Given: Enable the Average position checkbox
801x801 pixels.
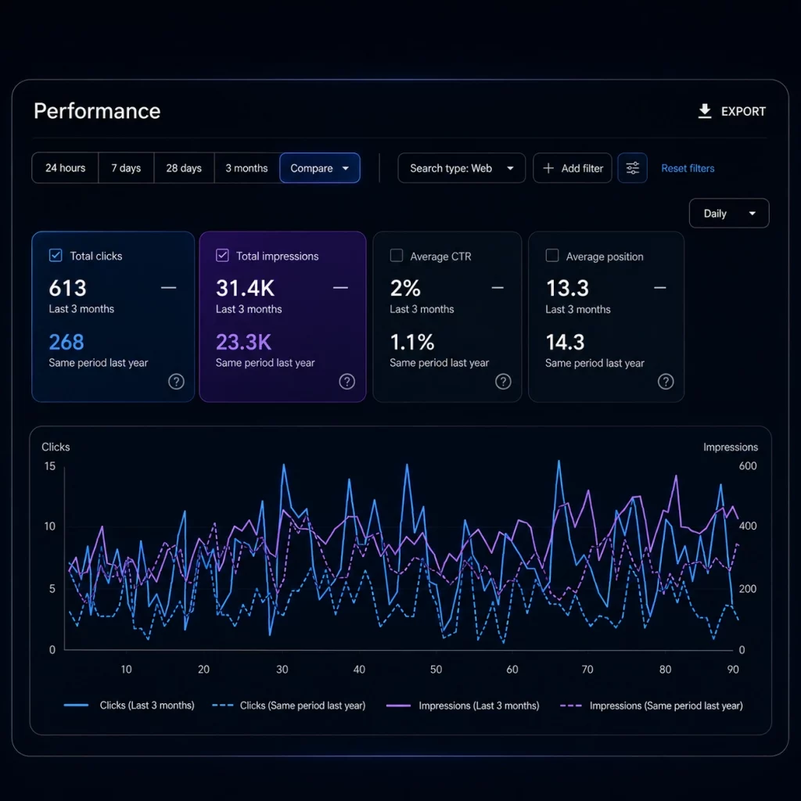Looking at the screenshot, I should coord(552,256).
